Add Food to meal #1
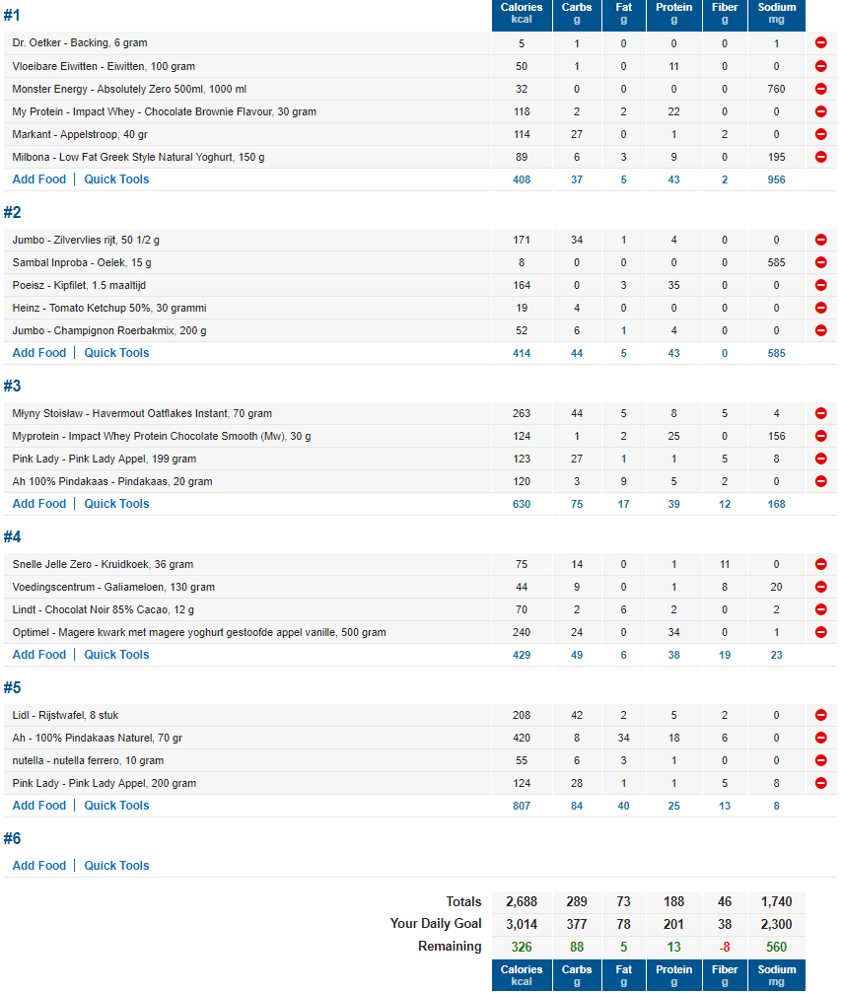This screenshot has width=843, height=993. tap(39, 179)
